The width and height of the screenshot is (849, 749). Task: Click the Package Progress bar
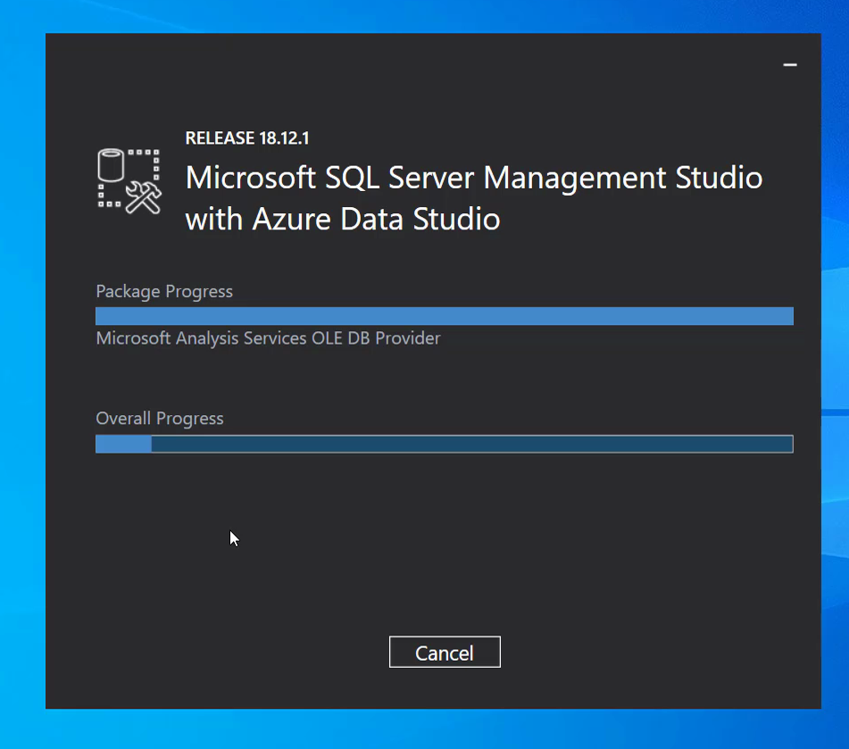[444, 316]
